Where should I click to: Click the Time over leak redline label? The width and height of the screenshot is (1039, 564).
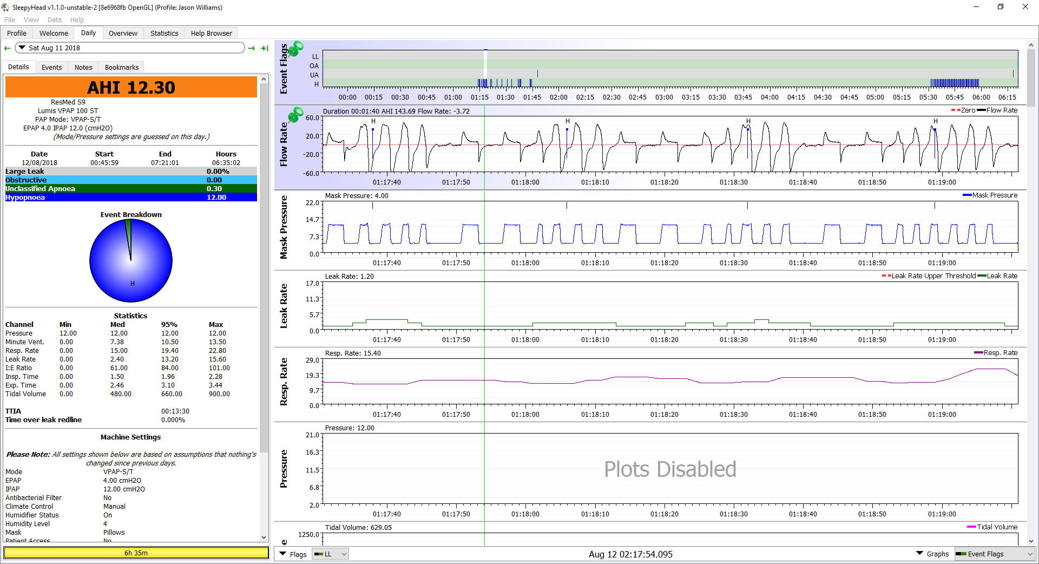point(43,420)
